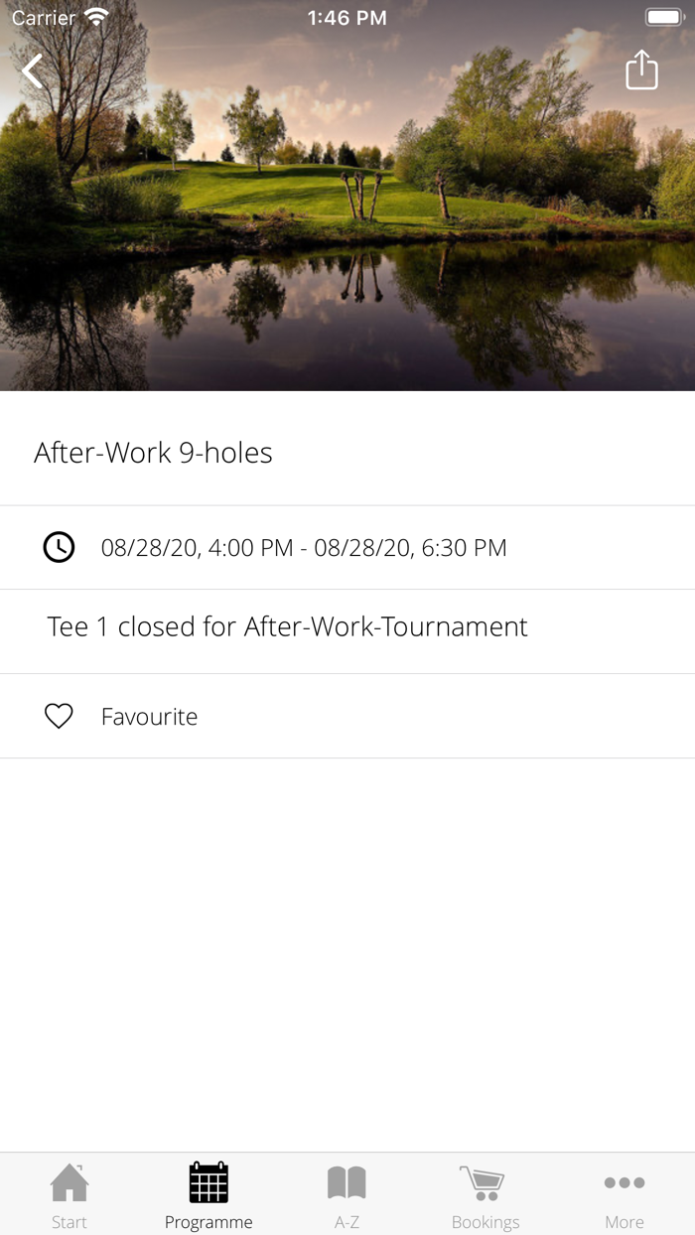Tap the 08/28/20 event date and time text
Screen dimensions: 695x1235
(x=304, y=548)
